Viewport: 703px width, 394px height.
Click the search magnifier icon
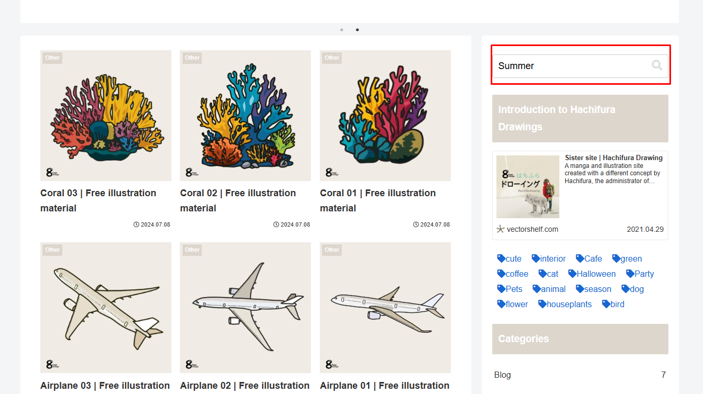pyautogui.click(x=657, y=65)
